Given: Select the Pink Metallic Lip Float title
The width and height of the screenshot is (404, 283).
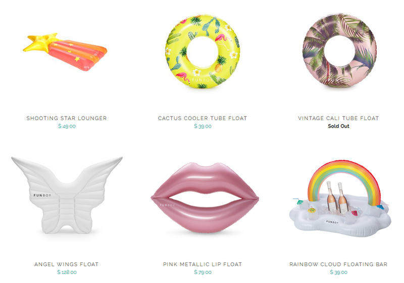Looking at the screenshot, I should click(x=203, y=264).
